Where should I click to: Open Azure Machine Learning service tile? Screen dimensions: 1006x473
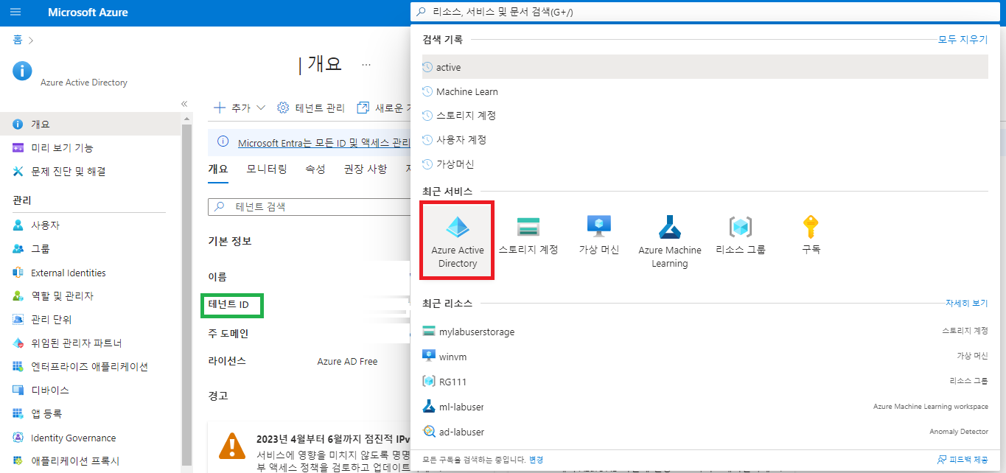pos(670,242)
